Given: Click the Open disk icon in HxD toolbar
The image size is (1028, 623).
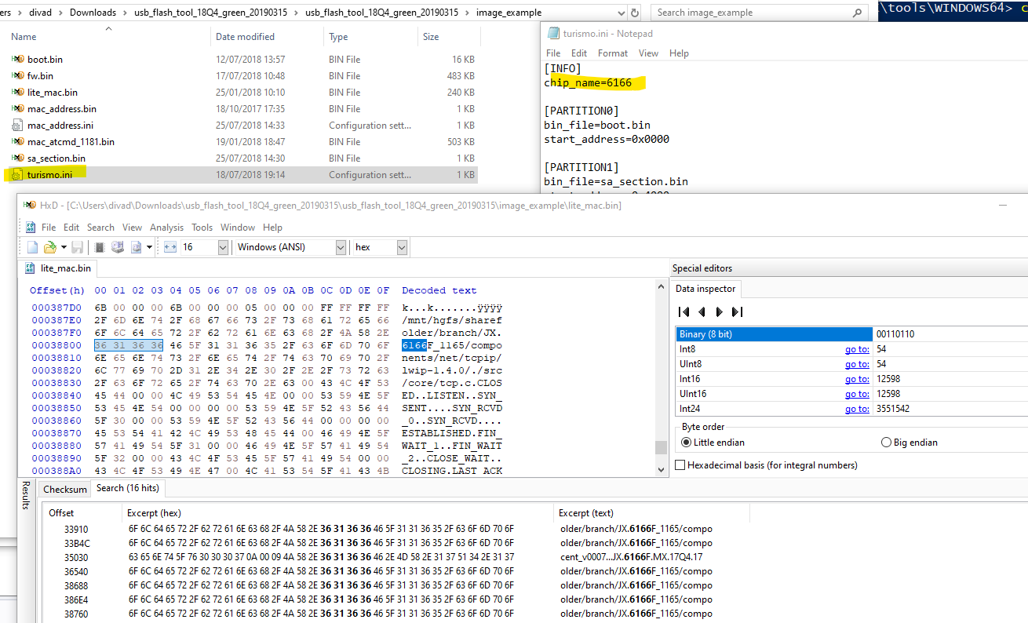Looking at the screenshot, I should (118, 247).
